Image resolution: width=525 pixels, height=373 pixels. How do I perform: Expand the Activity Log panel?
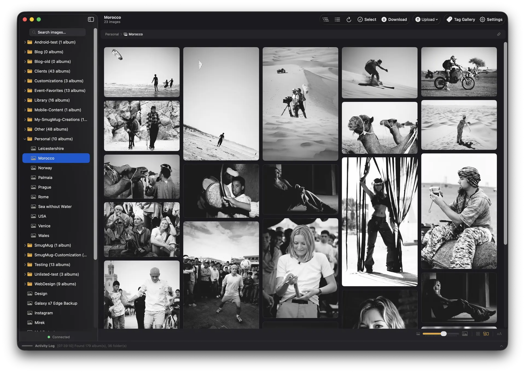pos(501,346)
